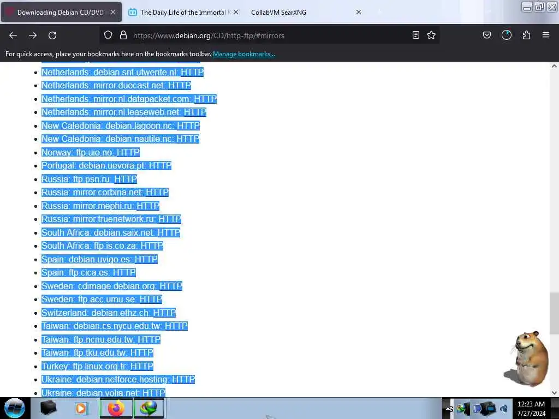Open the Manage bookmarks link
Image resolution: width=559 pixels, height=419 pixels.
[244, 54]
